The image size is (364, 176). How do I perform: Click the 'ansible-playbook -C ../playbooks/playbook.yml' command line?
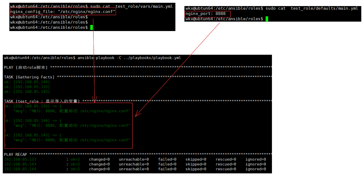click(x=92, y=58)
